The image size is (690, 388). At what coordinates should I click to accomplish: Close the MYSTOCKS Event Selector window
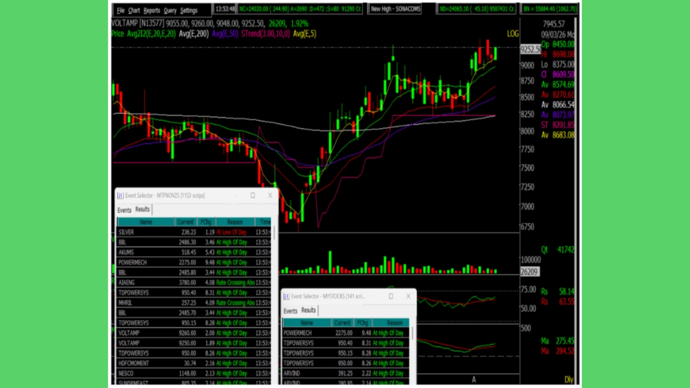click(408, 297)
